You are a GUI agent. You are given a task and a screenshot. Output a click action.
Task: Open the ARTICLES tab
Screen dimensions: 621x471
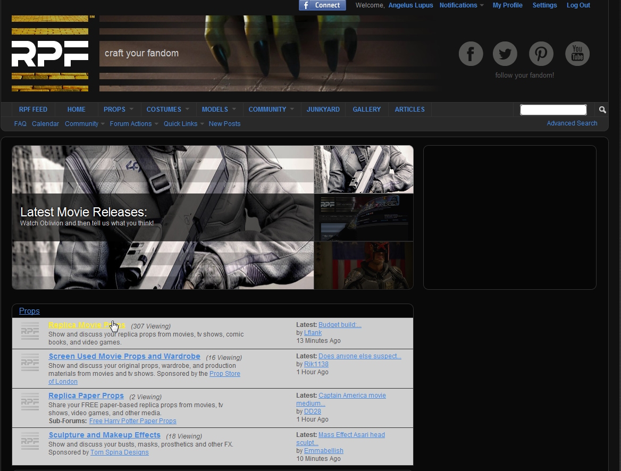(x=409, y=110)
